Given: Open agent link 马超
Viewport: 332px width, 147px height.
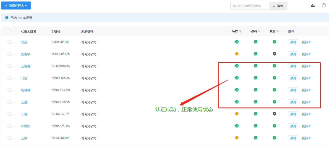Looking at the screenshot, I should pyautogui.click(x=24, y=78).
